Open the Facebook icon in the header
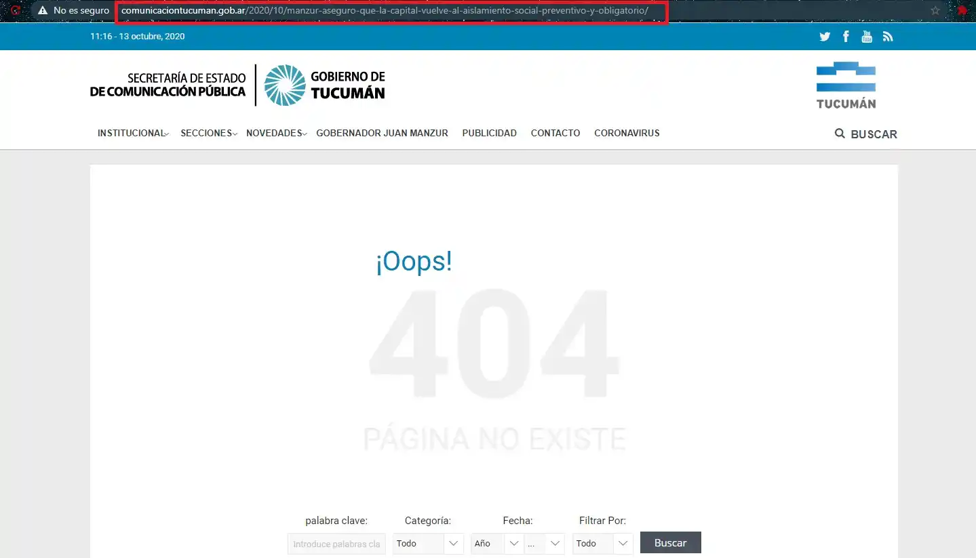The width and height of the screenshot is (976, 558). click(x=846, y=36)
